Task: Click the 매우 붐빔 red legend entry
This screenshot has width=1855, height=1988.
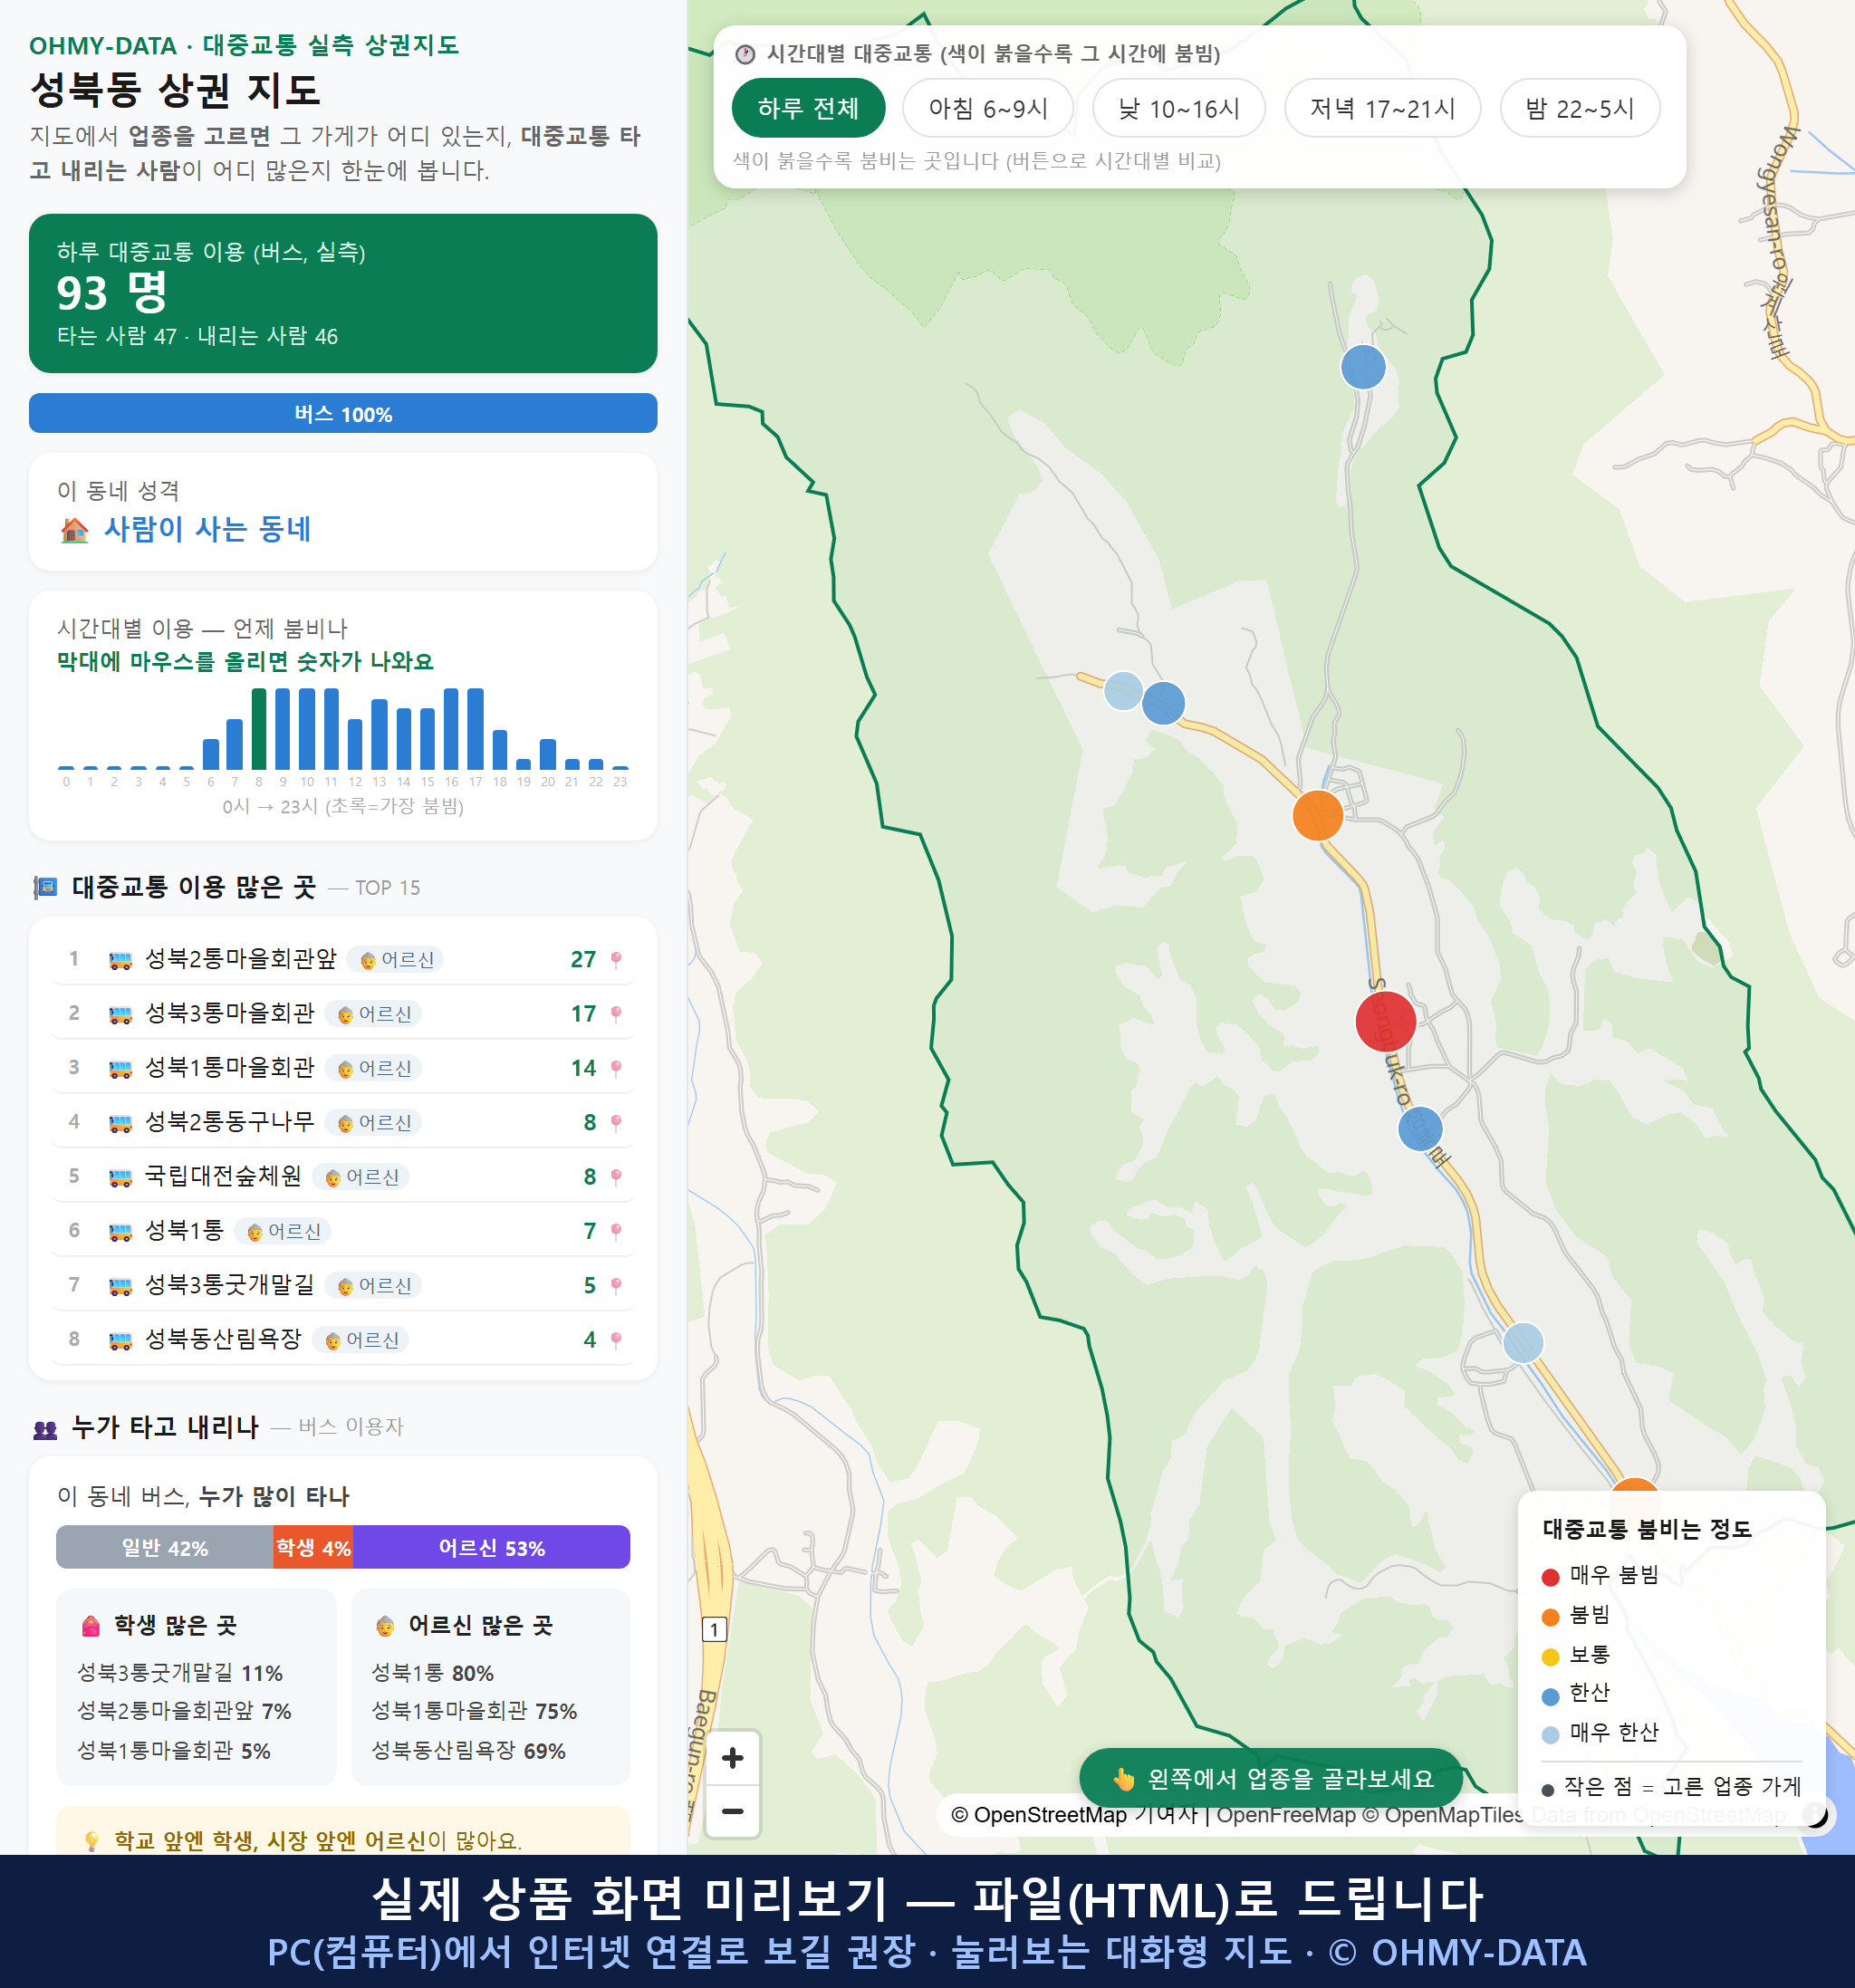Action: pyautogui.click(x=1600, y=1575)
